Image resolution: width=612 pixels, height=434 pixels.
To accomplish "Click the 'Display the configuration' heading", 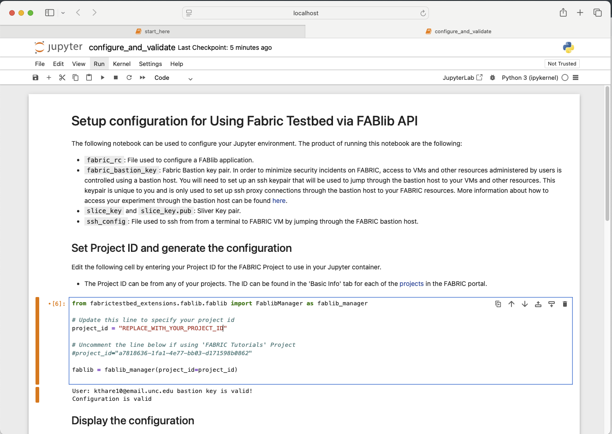I will click(133, 421).
